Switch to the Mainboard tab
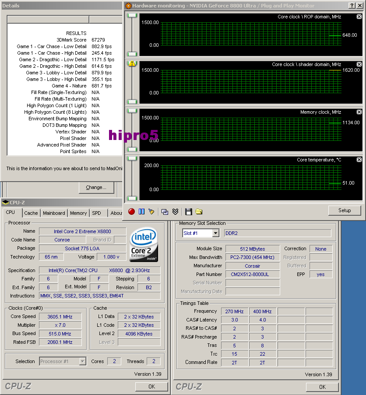This screenshot has height=395, width=366. tap(54, 213)
